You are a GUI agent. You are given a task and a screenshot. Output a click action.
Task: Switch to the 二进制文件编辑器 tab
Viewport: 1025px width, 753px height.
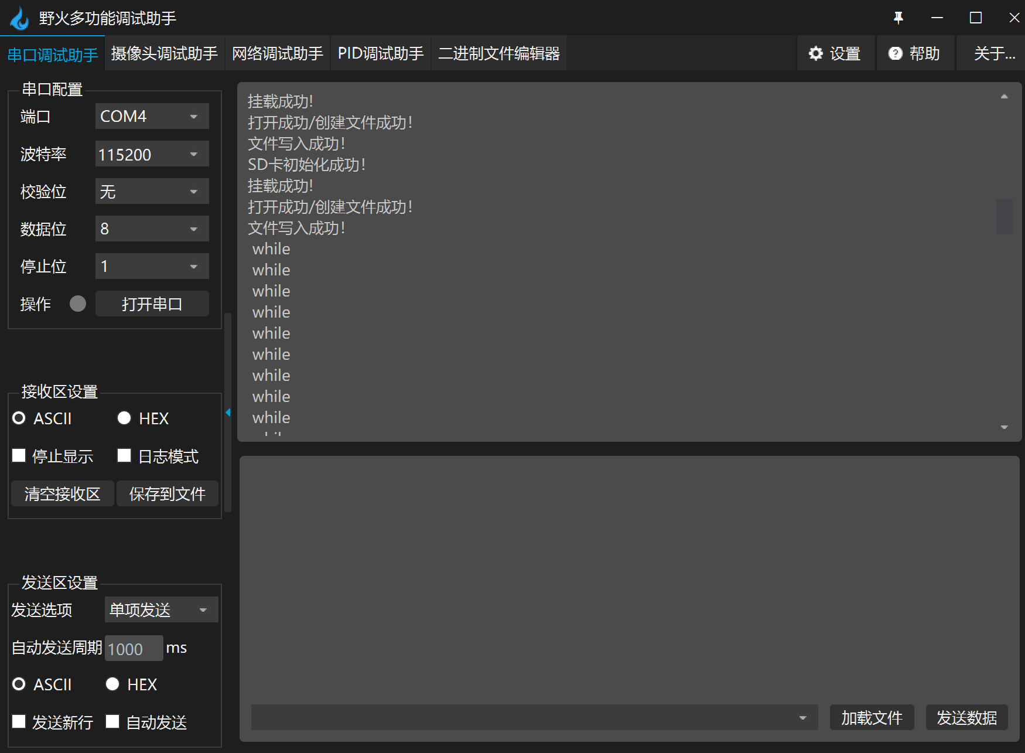tap(499, 53)
